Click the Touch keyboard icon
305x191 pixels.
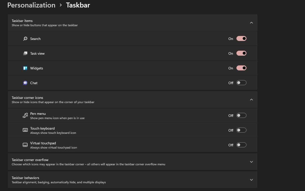pos(25,130)
